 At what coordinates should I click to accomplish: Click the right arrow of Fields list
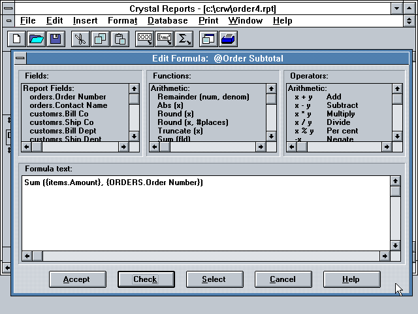point(123,147)
